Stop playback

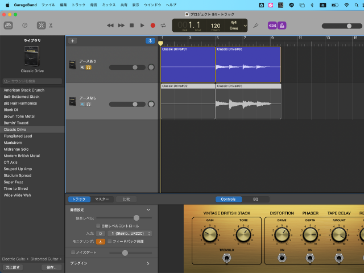131,25
